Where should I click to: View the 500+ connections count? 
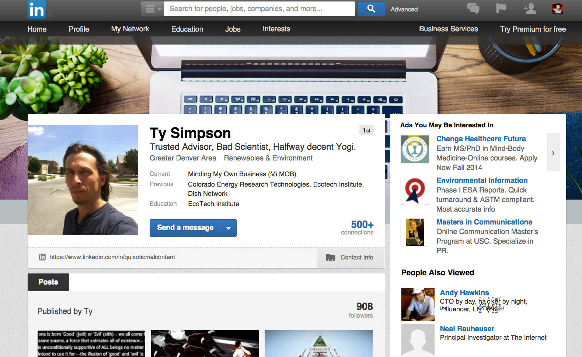357,228
